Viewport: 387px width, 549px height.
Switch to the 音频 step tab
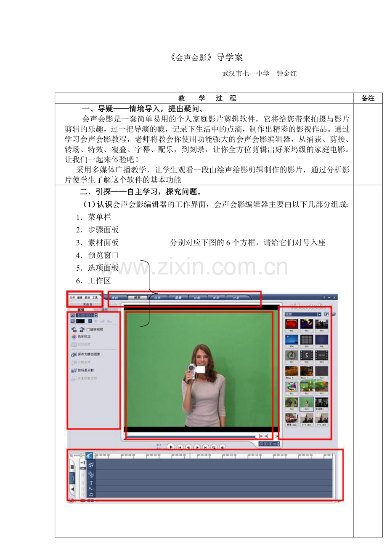coord(216,298)
